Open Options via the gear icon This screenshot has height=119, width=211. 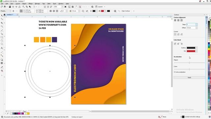pyautogui.click(x=92, y=7)
